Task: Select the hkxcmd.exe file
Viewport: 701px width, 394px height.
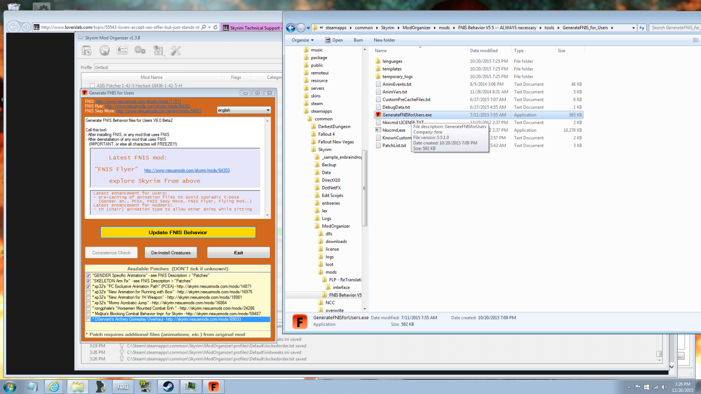Action: [393, 130]
